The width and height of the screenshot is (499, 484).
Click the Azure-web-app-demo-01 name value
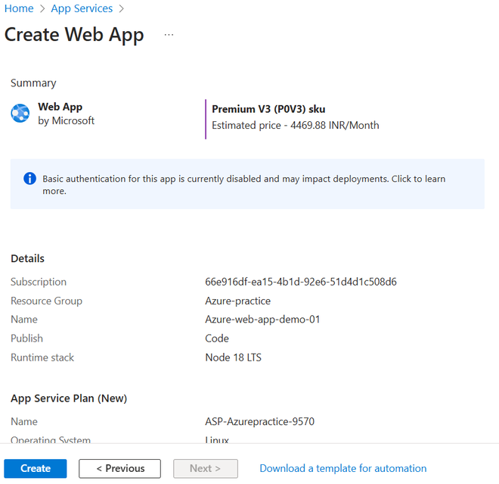click(262, 320)
